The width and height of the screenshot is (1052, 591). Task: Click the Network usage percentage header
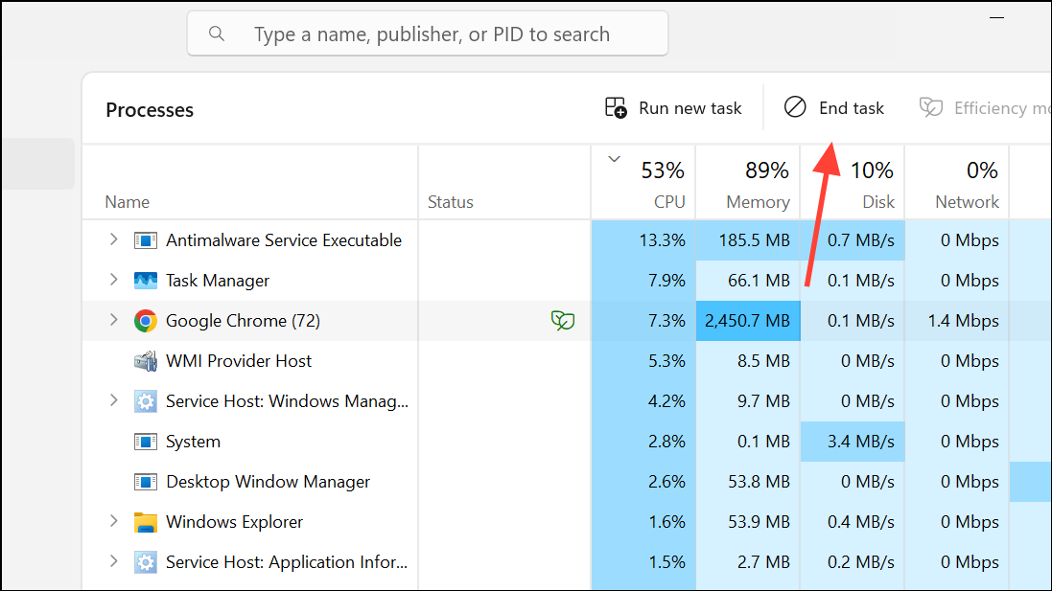(x=968, y=182)
